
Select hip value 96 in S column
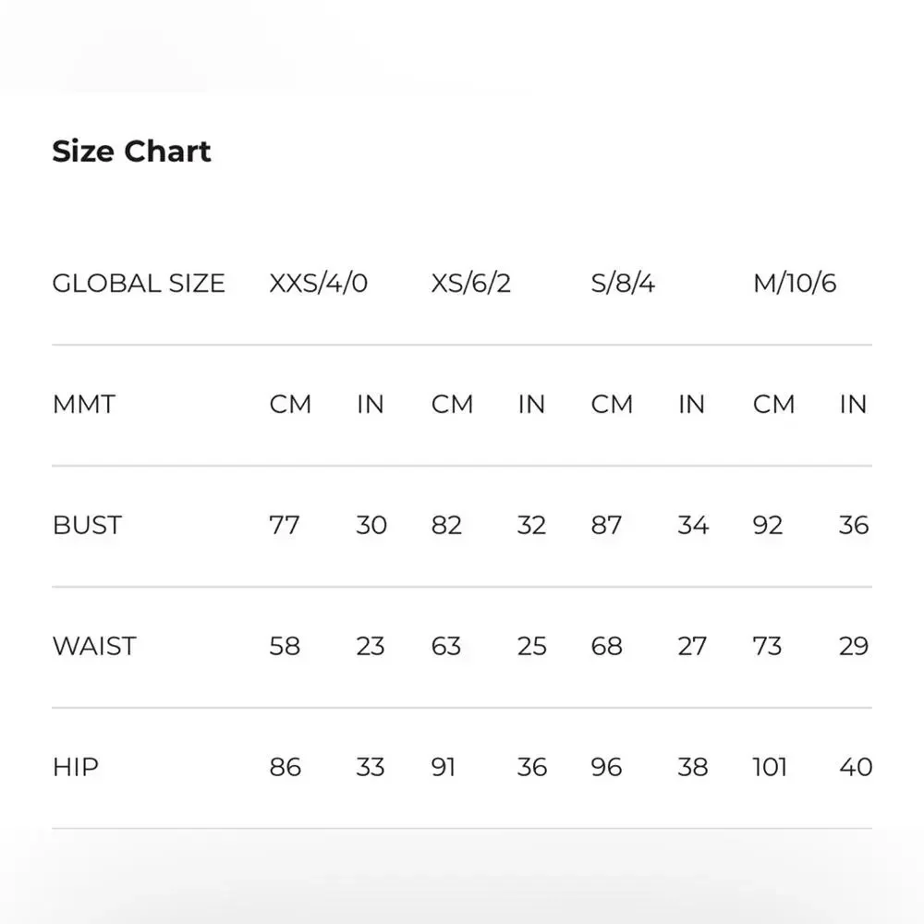coord(607,767)
